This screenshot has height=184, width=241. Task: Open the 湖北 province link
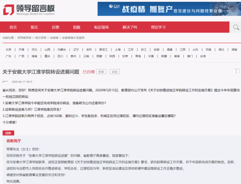221,50
